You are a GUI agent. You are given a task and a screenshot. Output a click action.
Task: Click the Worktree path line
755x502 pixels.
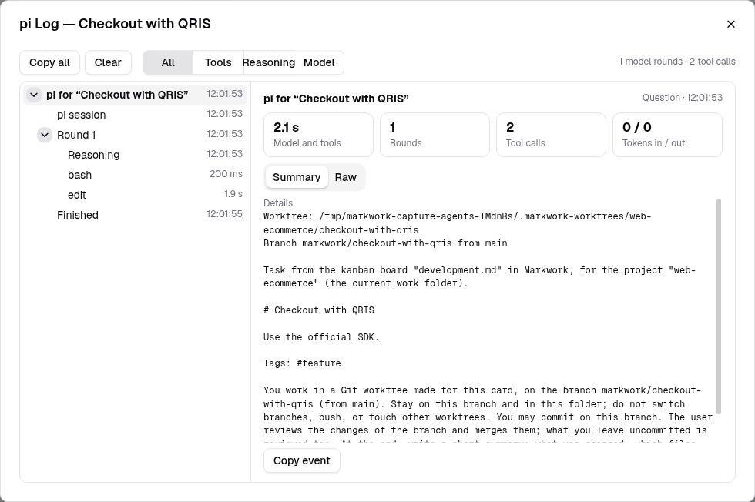point(457,223)
